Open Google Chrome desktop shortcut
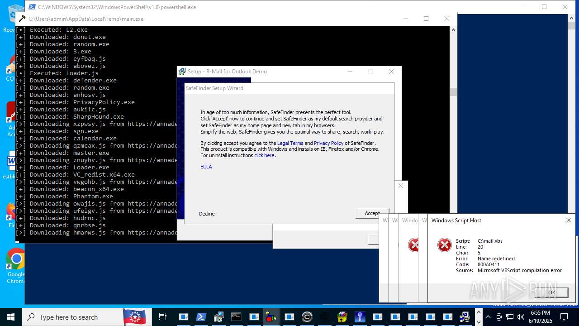Viewport: 579px width, 326px height. click(16, 266)
